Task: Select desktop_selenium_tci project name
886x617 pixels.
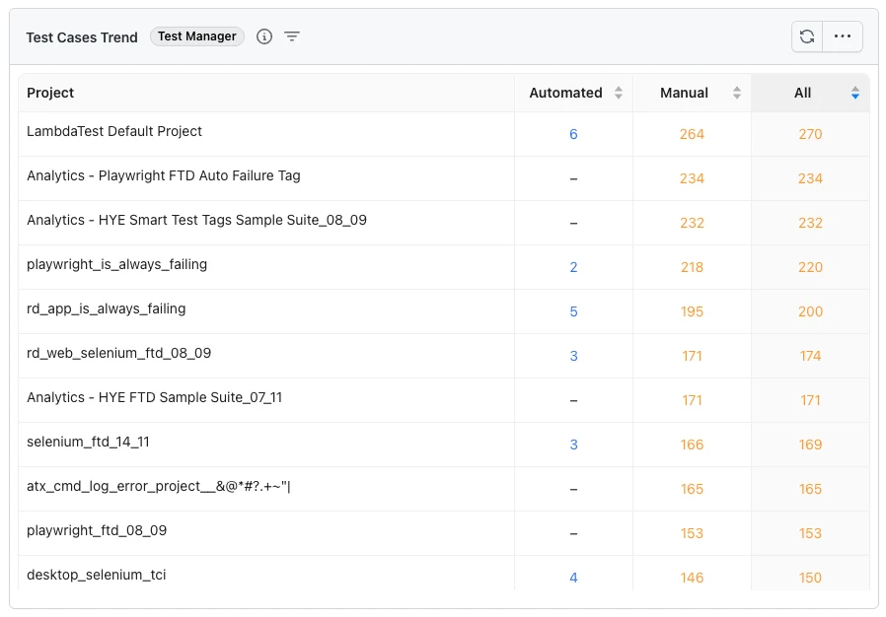Action: point(96,575)
